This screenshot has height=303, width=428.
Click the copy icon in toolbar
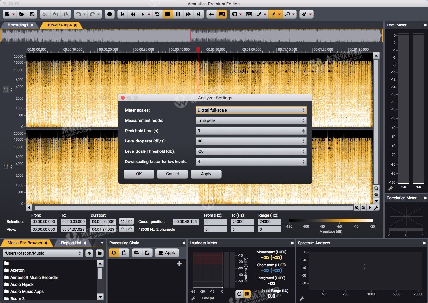pos(55,14)
